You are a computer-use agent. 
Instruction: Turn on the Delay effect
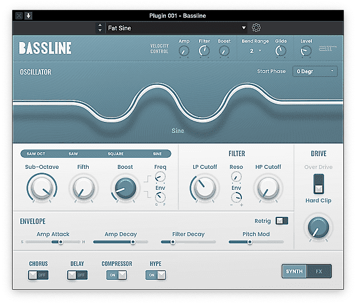[77, 275]
